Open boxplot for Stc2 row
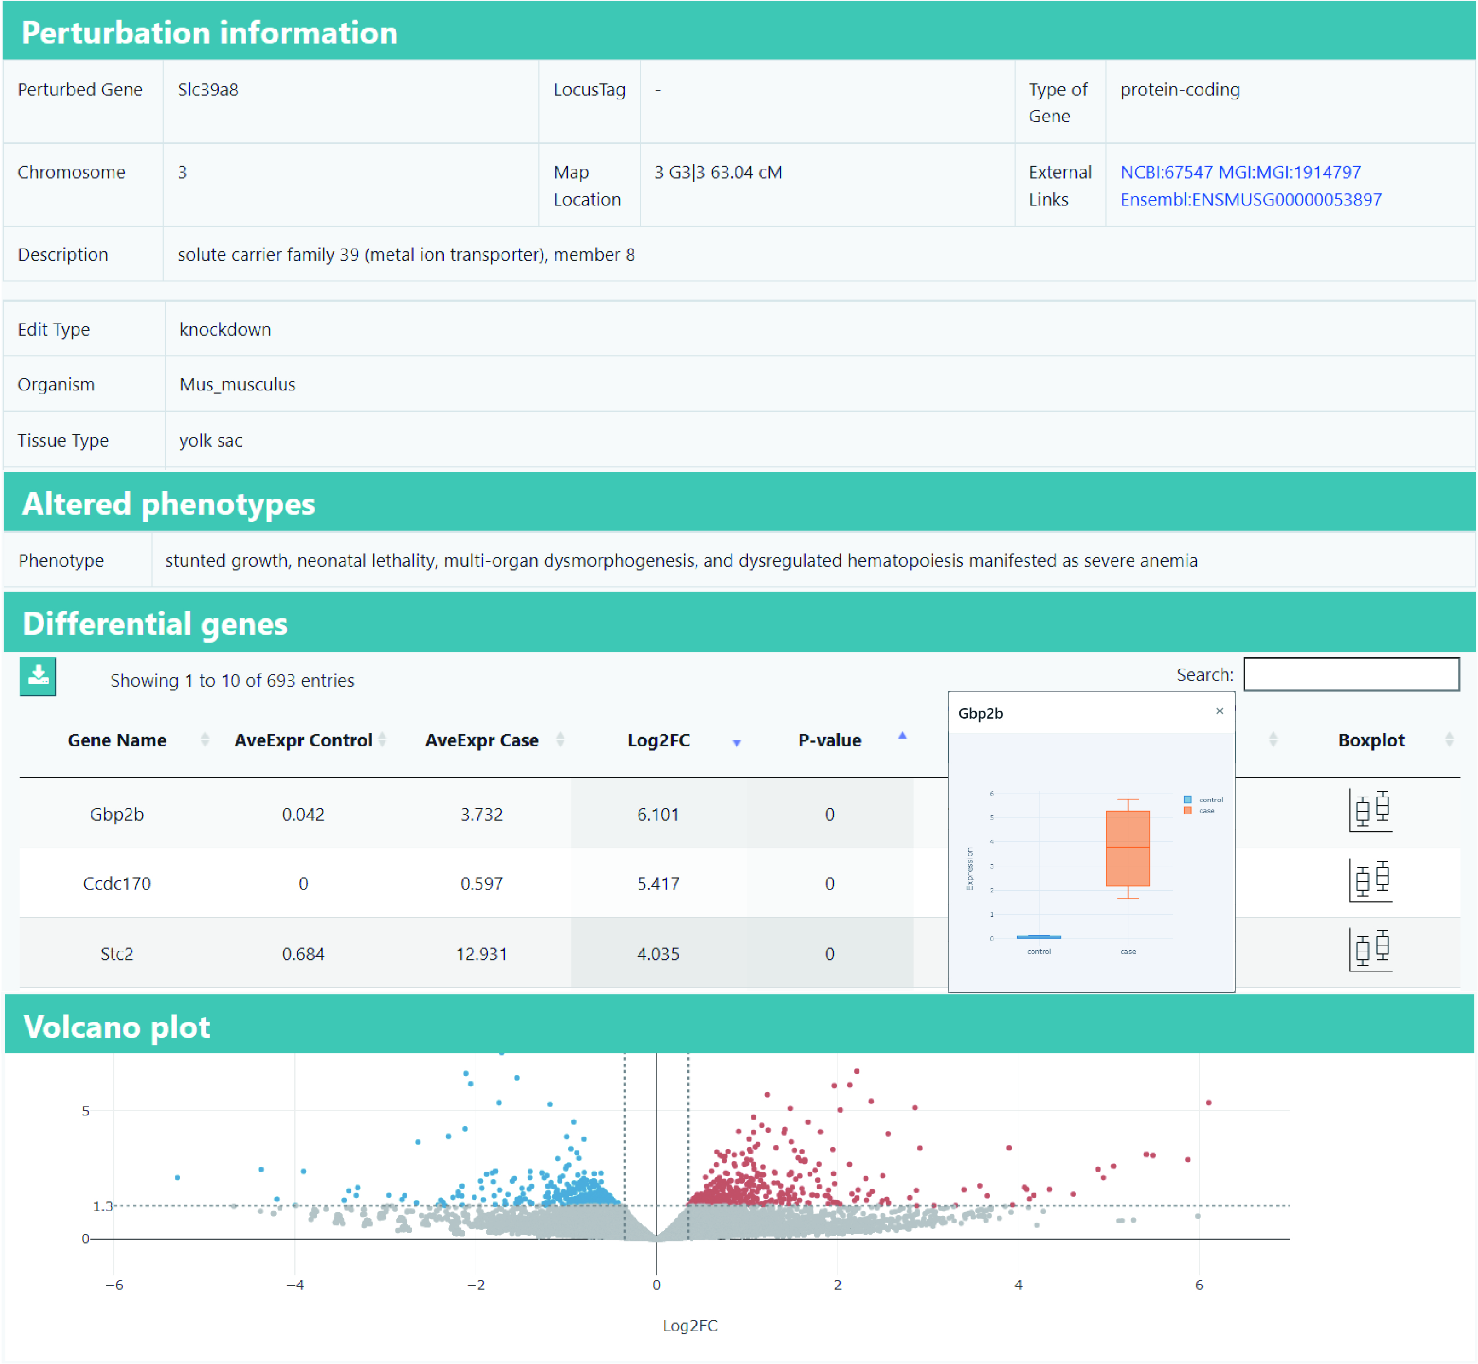Screen dimensions: 1478x1364 point(1371,949)
